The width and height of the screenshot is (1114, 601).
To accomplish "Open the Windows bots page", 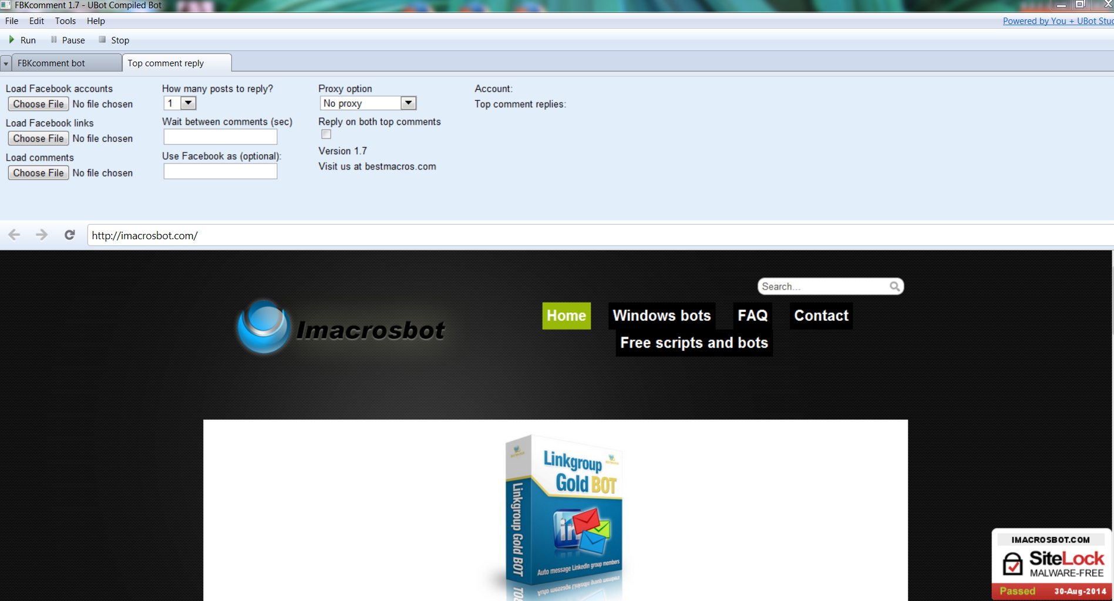I will pos(662,315).
